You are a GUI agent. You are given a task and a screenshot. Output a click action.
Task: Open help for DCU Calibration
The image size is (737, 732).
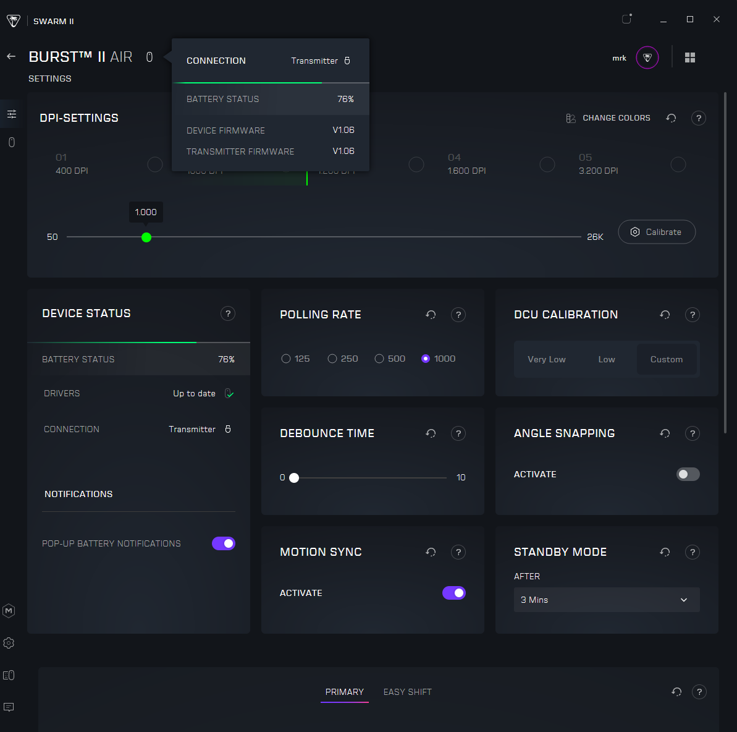click(x=692, y=315)
